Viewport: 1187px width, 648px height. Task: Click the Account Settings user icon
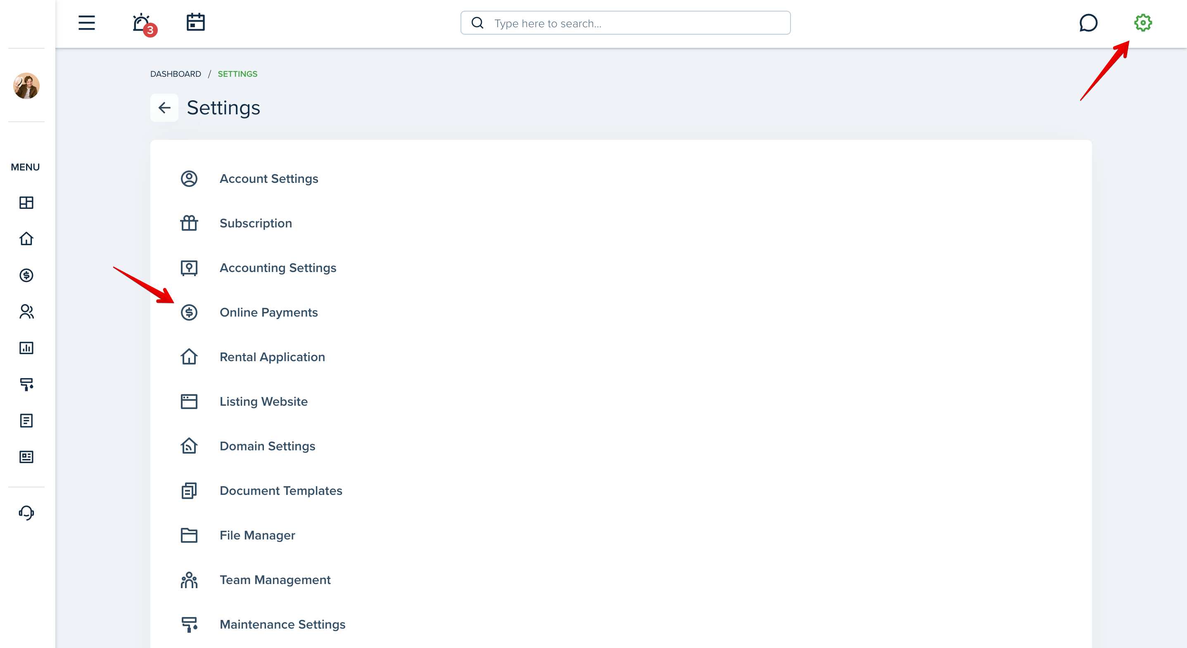coord(189,179)
